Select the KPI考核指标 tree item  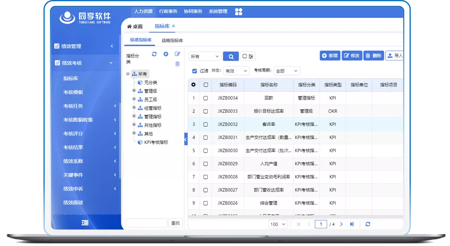coord(156,142)
